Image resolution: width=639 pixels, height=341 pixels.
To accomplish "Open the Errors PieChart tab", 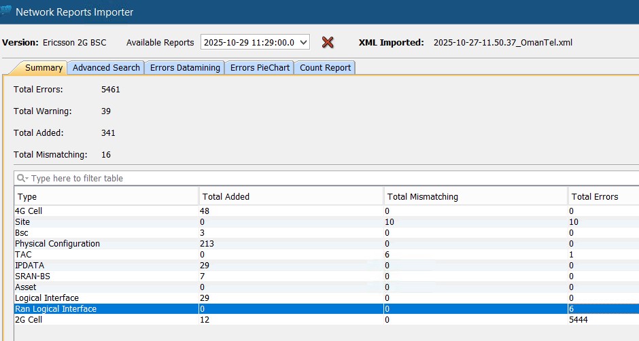I will [x=260, y=67].
